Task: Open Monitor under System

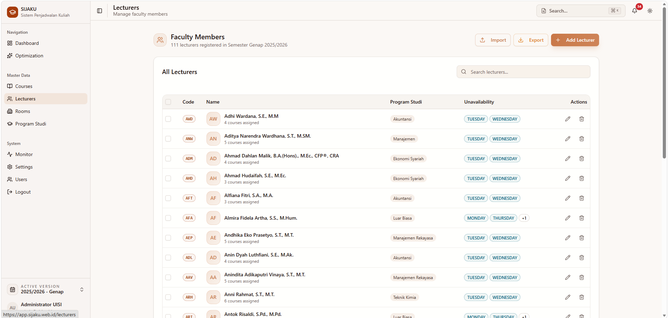Action: (x=46, y=154)
